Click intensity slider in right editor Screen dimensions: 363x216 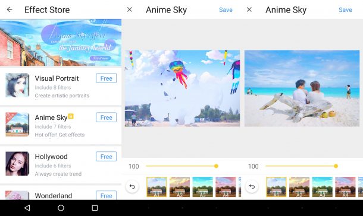click(x=302, y=166)
